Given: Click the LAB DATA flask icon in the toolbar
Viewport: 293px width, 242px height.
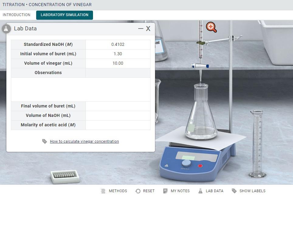Looking at the screenshot, I should [200, 191].
